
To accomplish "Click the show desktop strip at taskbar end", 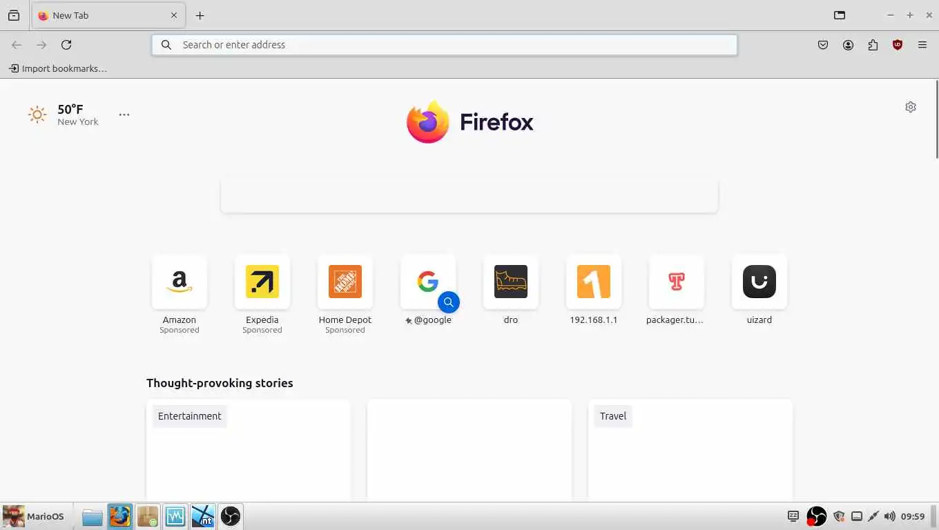I will pyautogui.click(x=934, y=516).
